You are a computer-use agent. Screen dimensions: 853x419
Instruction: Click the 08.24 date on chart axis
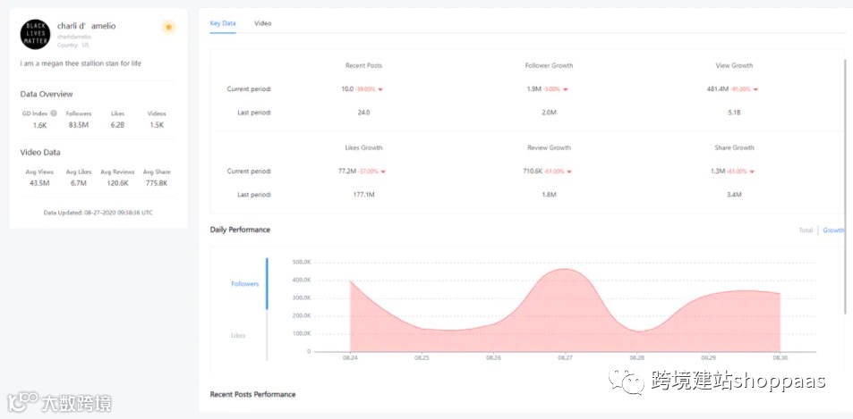pyautogui.click(x=350, y=358)
